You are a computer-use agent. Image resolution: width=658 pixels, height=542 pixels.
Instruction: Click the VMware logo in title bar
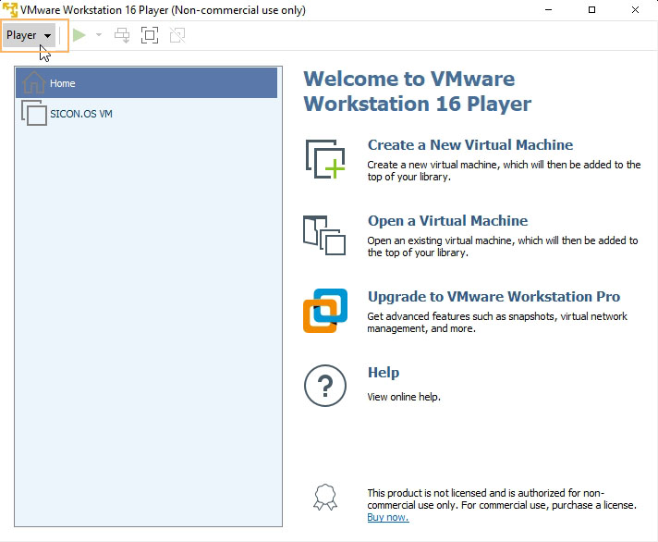click(11, 10)
